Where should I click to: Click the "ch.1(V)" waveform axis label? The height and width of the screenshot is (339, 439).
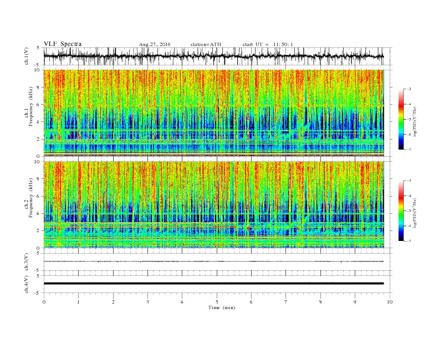pos(27,56)
